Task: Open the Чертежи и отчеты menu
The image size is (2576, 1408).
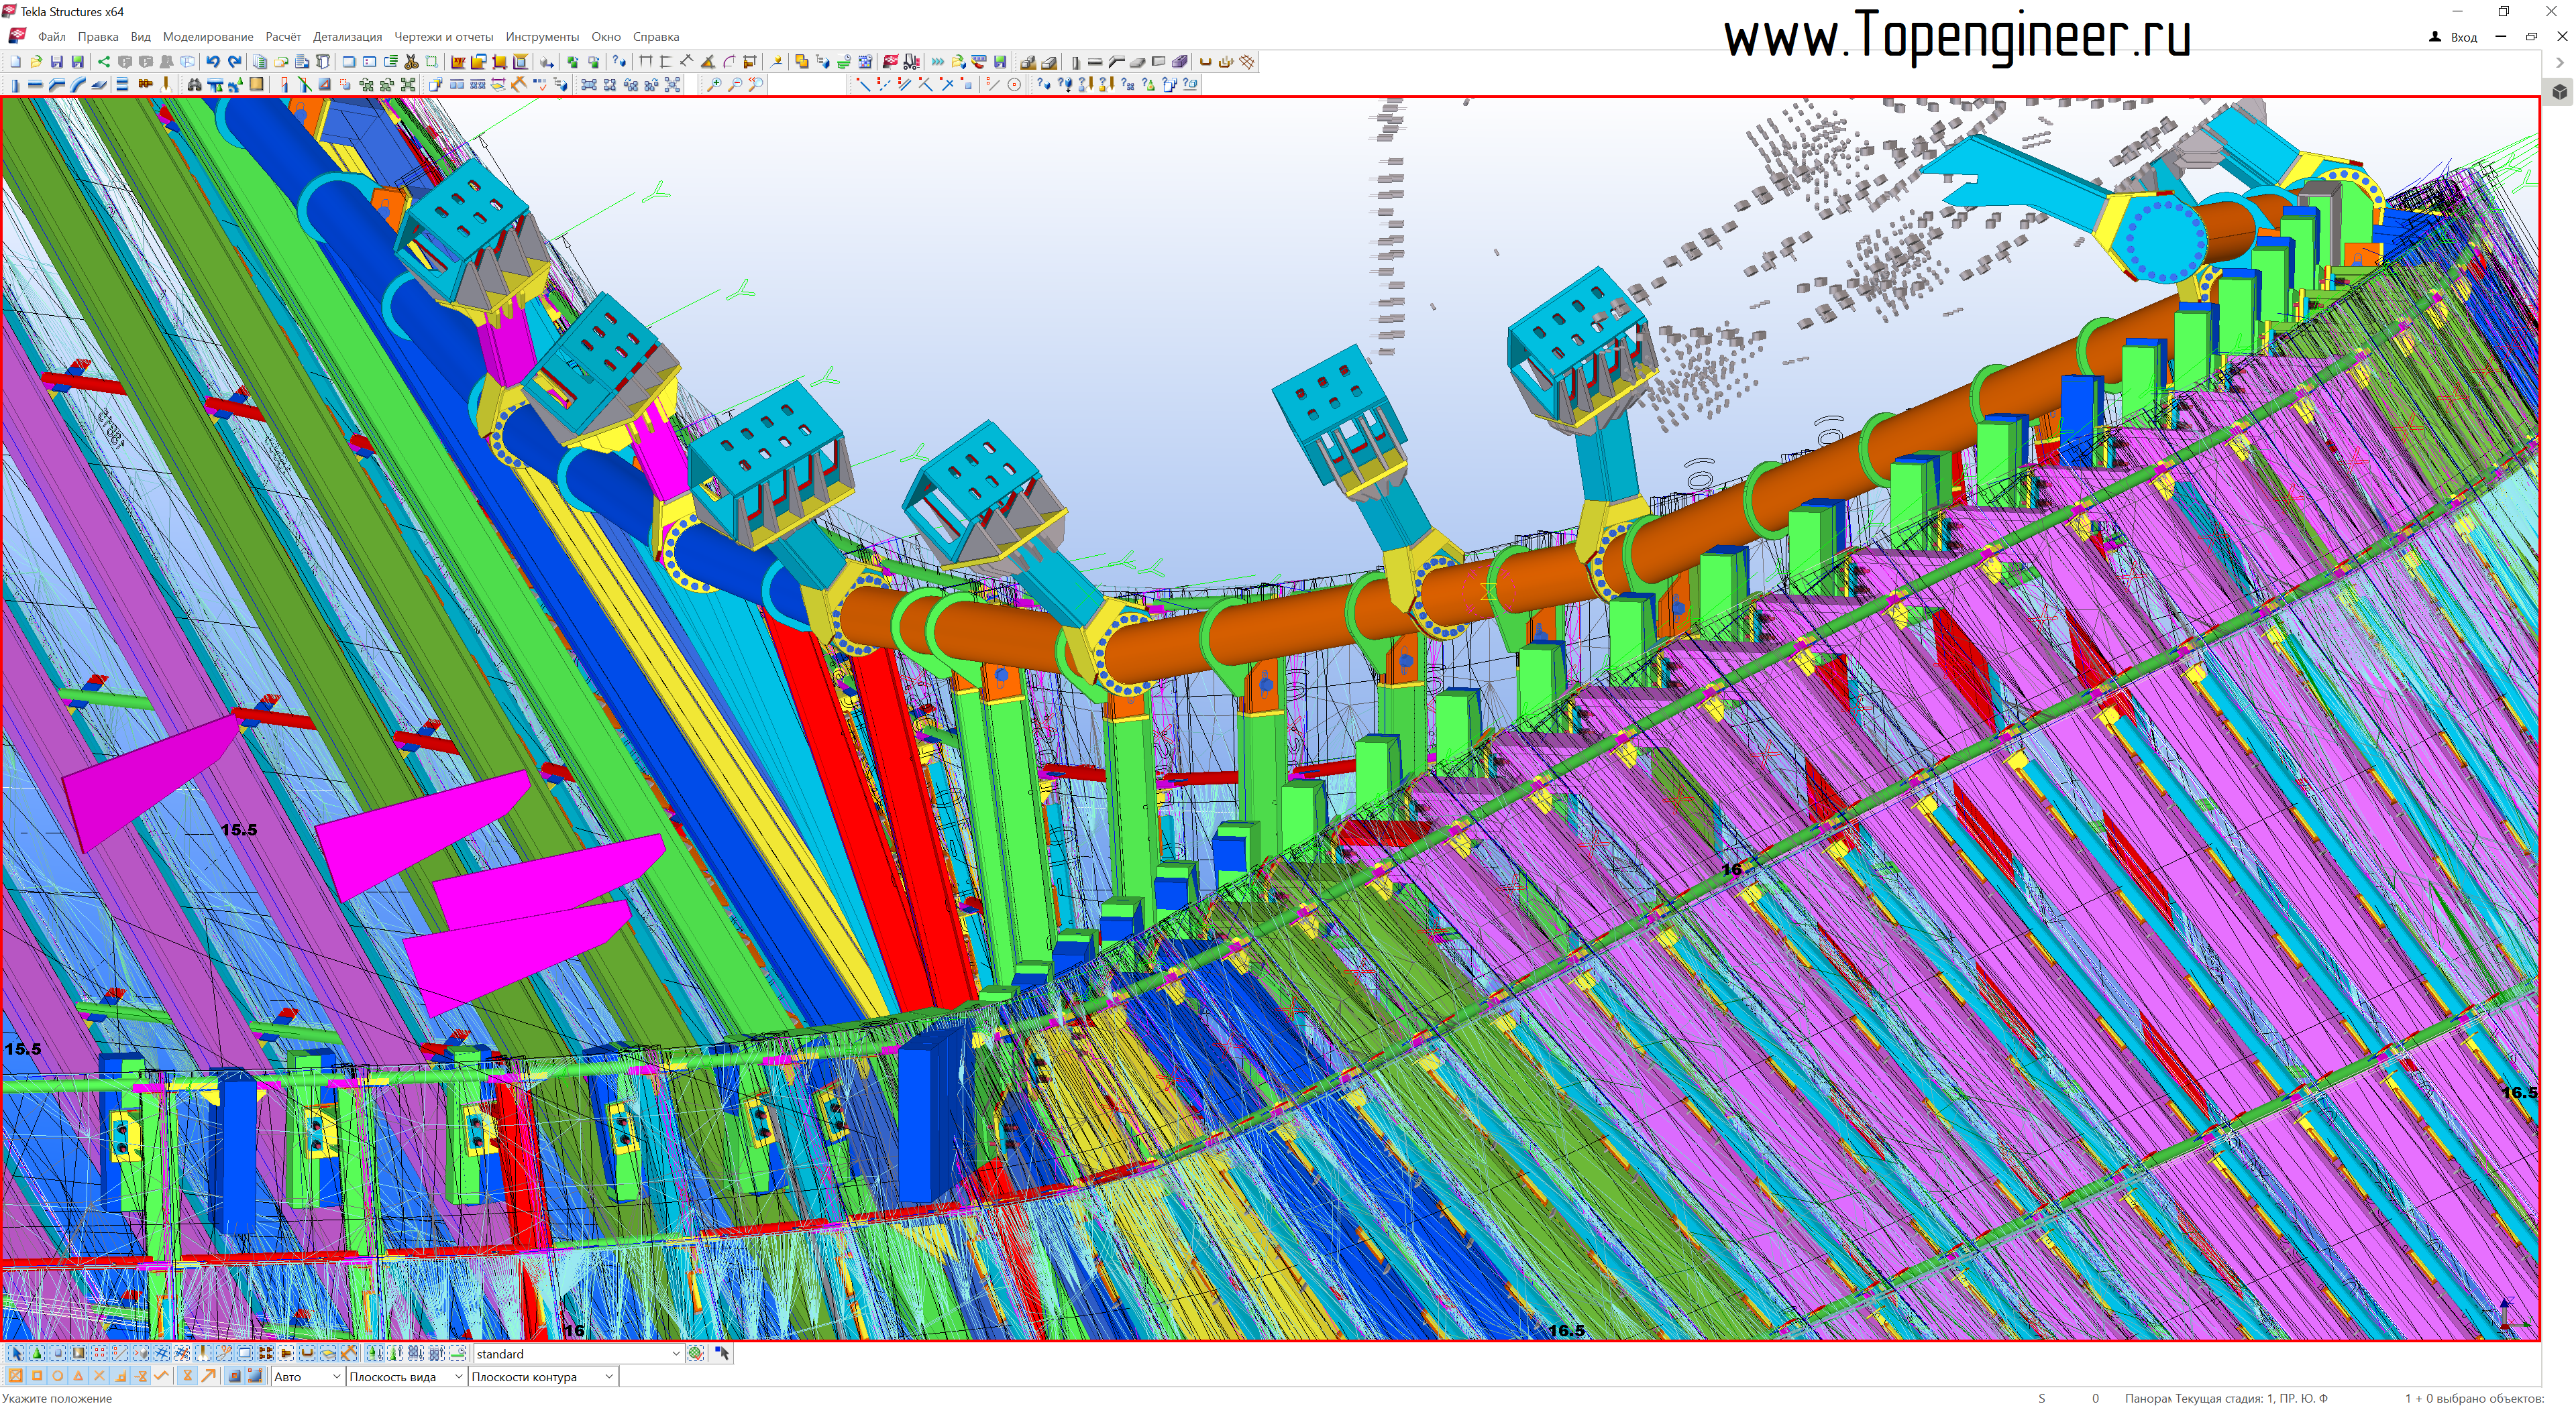Action: pos(443,37)
